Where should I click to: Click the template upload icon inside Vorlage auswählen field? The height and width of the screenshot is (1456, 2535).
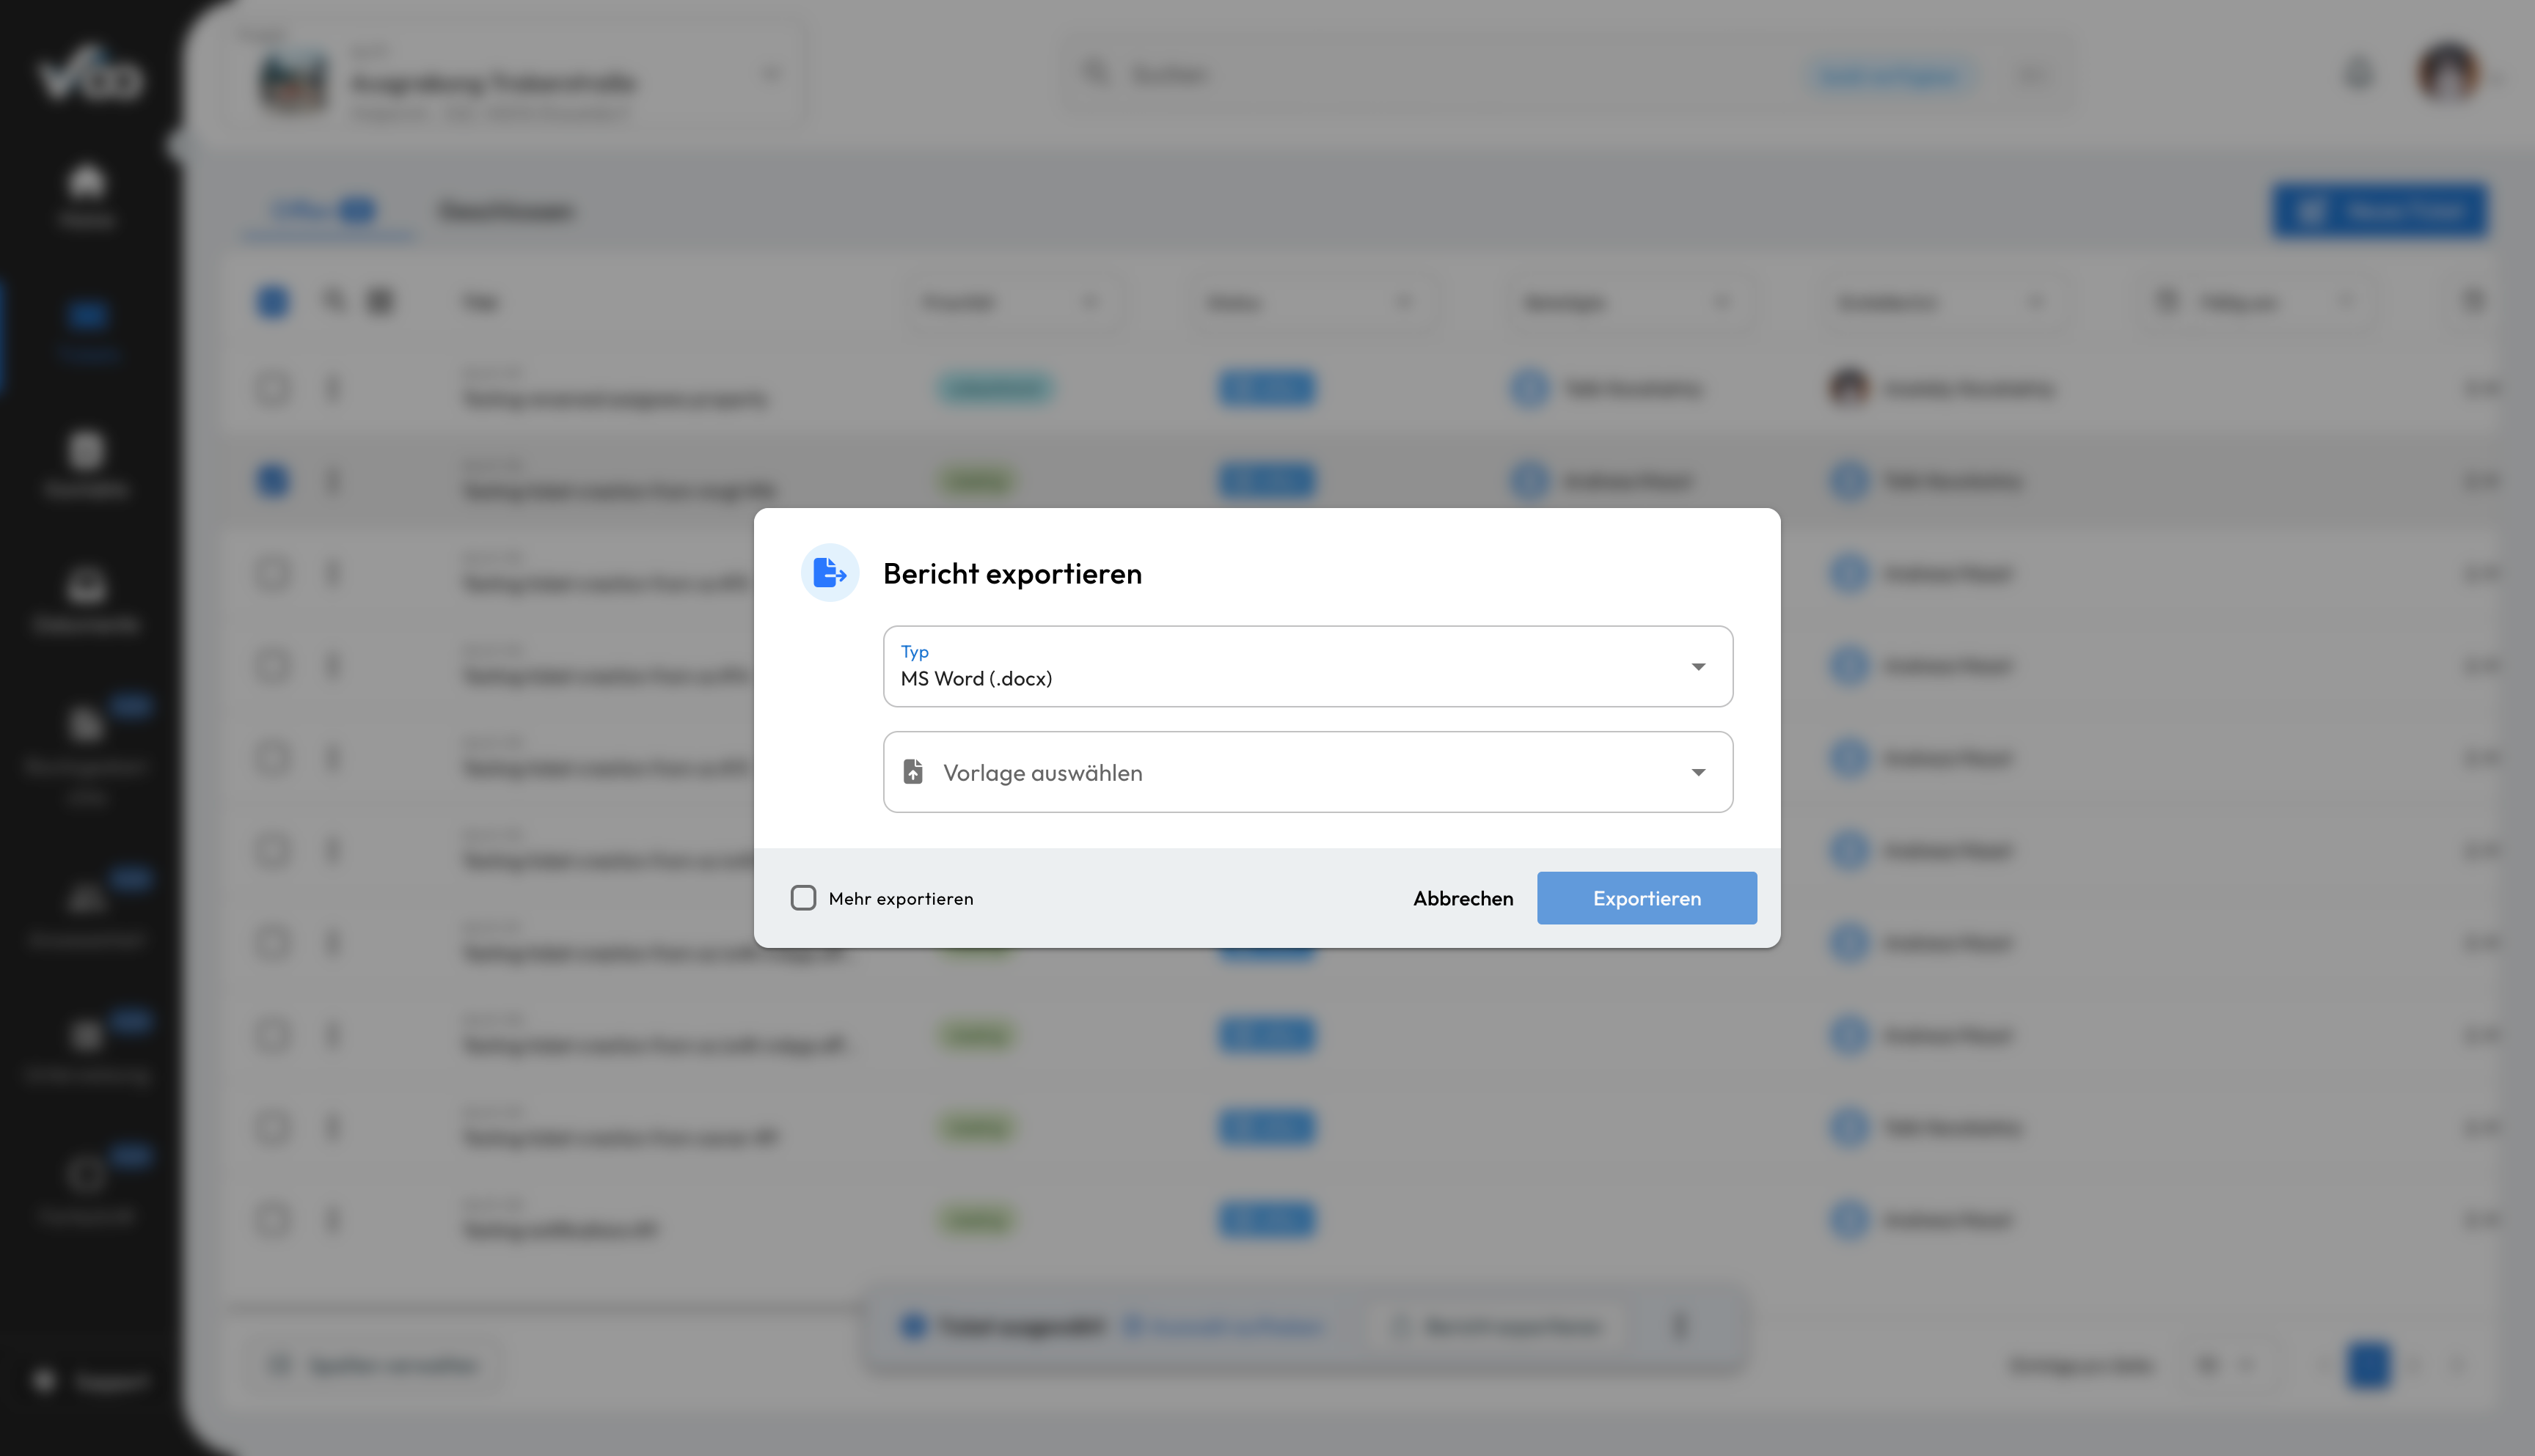point(913,771)
